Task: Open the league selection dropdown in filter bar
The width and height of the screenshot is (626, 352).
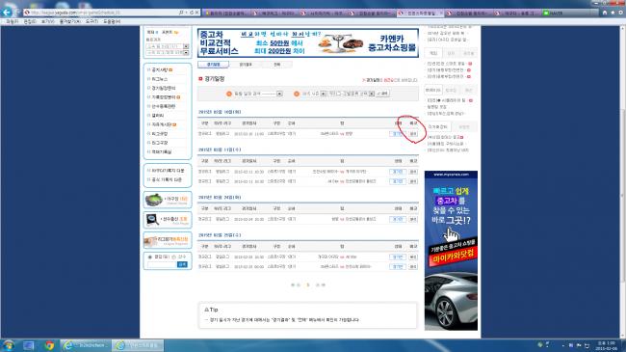Action: coord(352,94)
